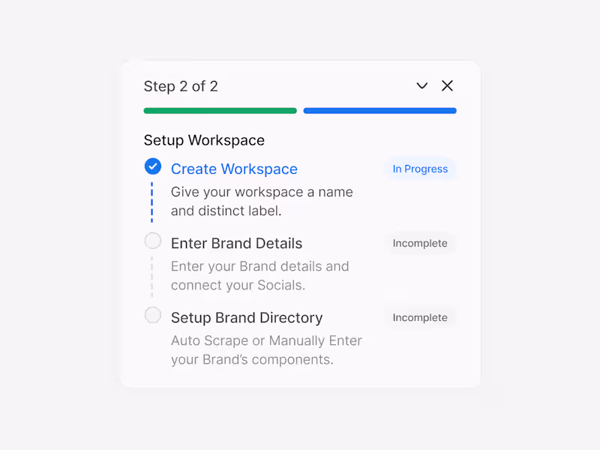Select the empty circle beside Enter Brand Details
This screenshot has height=450, width=600.
point(153,241)
